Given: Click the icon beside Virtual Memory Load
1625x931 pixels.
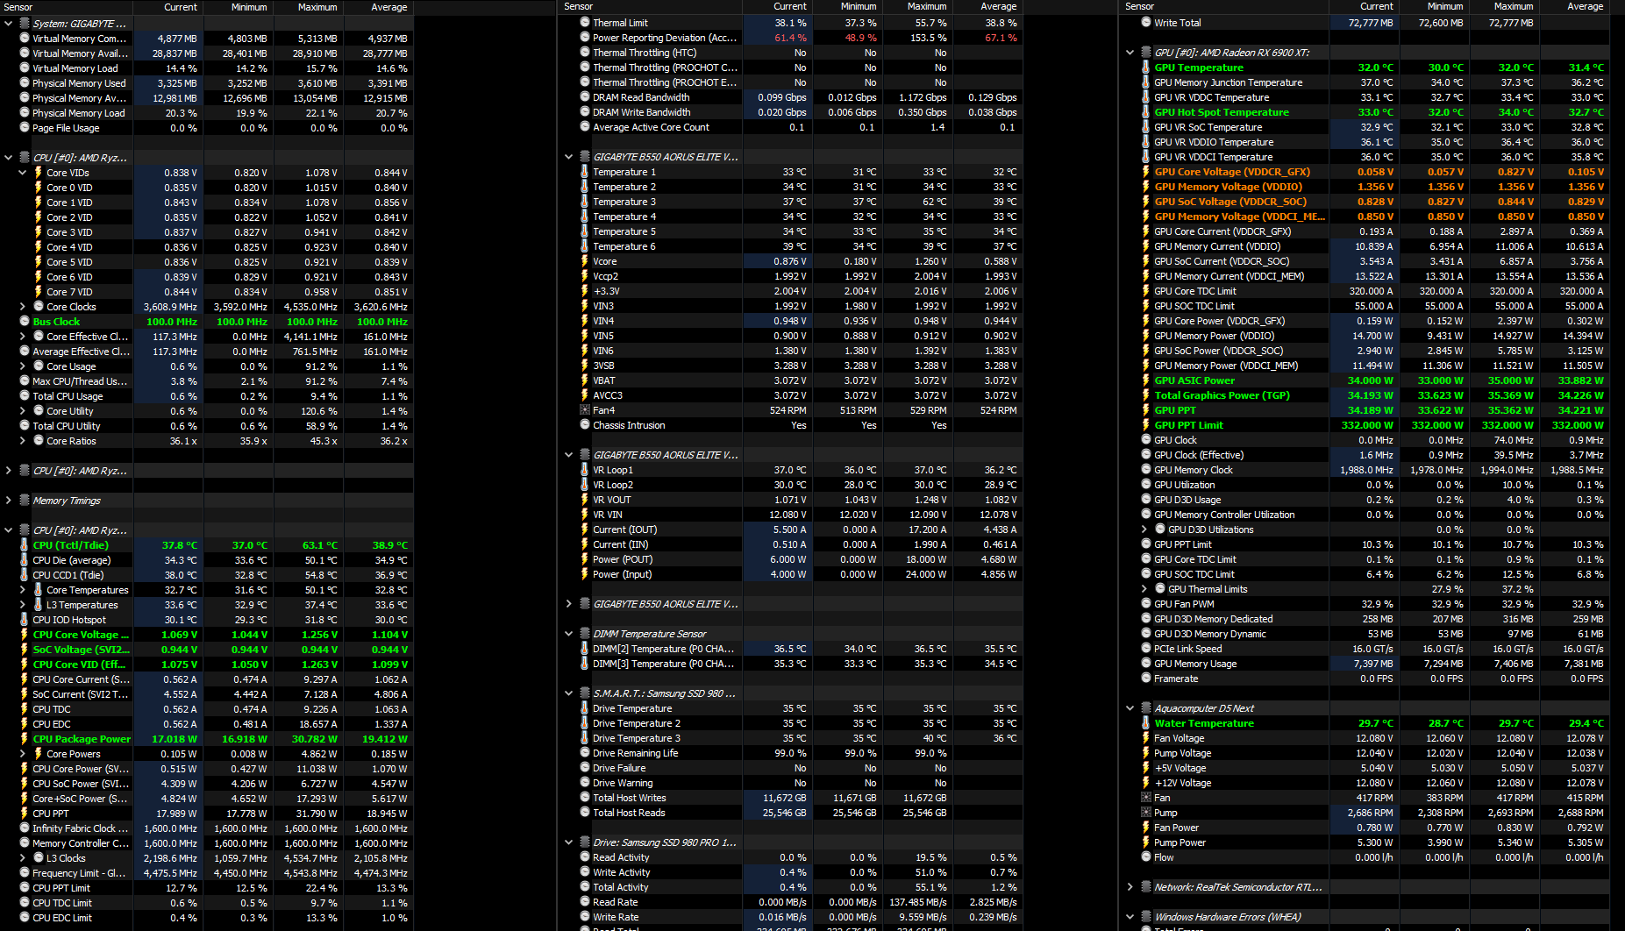Looking at the screenshot, I should [x=25, y=68].
